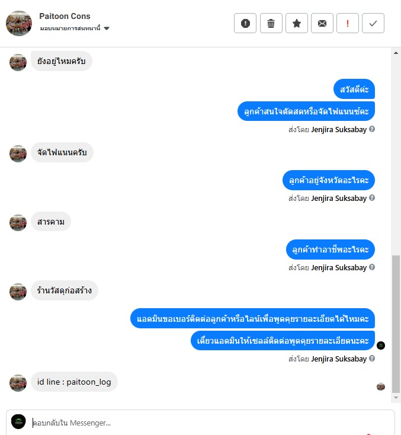Screen dimensions: 401x435
Task: Click the spam report exclamation circle icon
Action: point(245,23)
